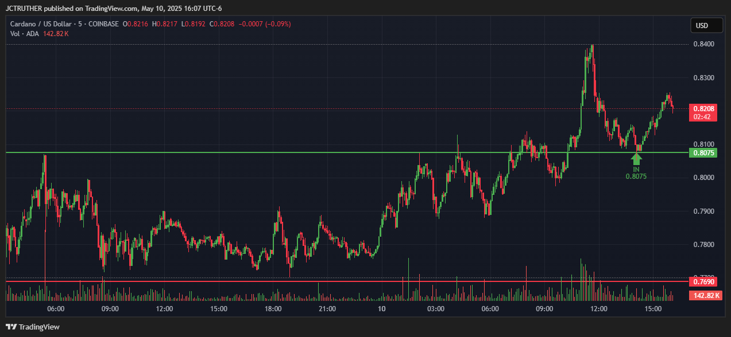Select the green 0.8075 price label
Image resolution: width=731 pixels, height=337 pixels.
pos(703,153)
